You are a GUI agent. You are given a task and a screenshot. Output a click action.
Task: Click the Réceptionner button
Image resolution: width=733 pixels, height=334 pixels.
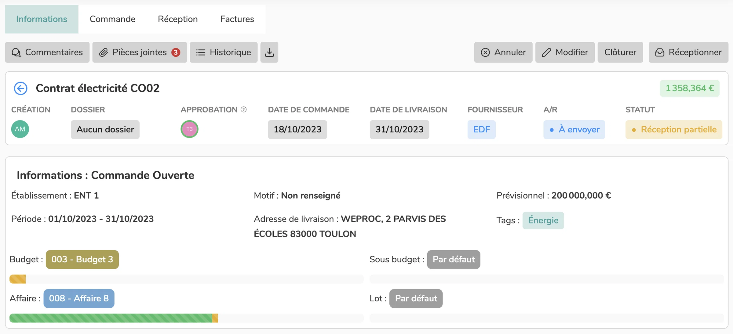tap(688, 52)
